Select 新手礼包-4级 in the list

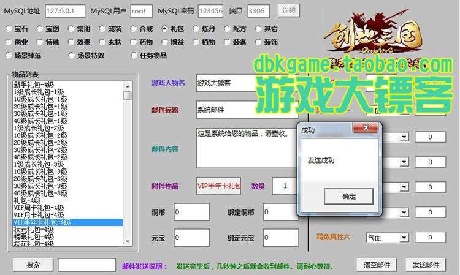point(67,85)
